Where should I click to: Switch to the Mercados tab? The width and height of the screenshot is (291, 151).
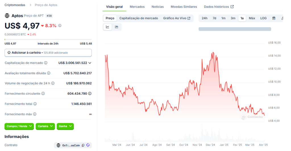click(x=137, y=7)
